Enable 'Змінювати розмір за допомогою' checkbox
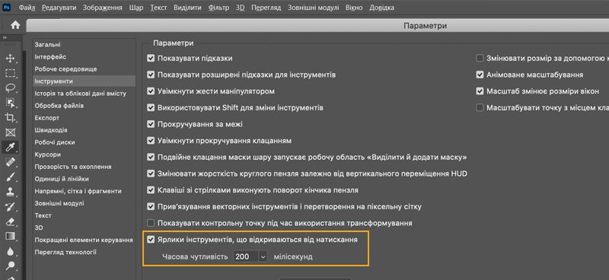Screen dimensions: 609x280 pyautogui.click(x=480, y=59)
